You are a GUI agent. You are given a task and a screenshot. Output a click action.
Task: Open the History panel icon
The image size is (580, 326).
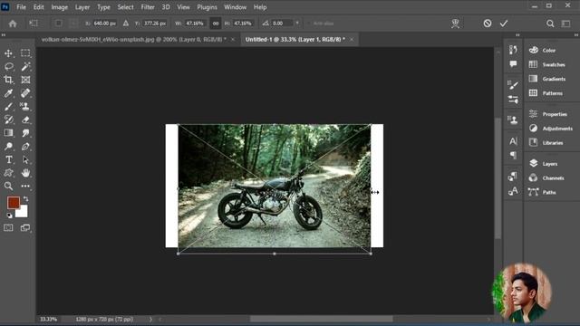pos(513,50)
